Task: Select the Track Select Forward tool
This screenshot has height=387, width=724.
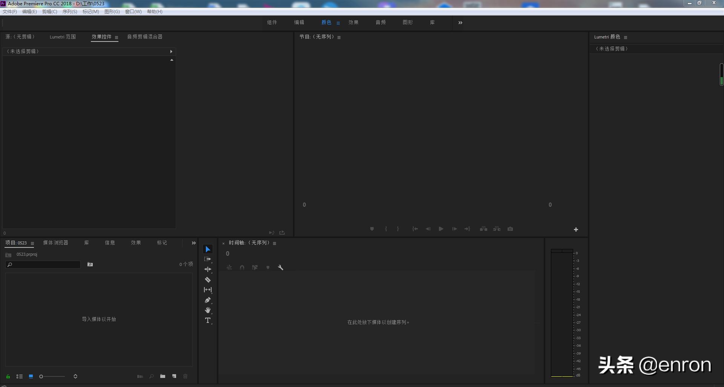Action: point(208,260)
